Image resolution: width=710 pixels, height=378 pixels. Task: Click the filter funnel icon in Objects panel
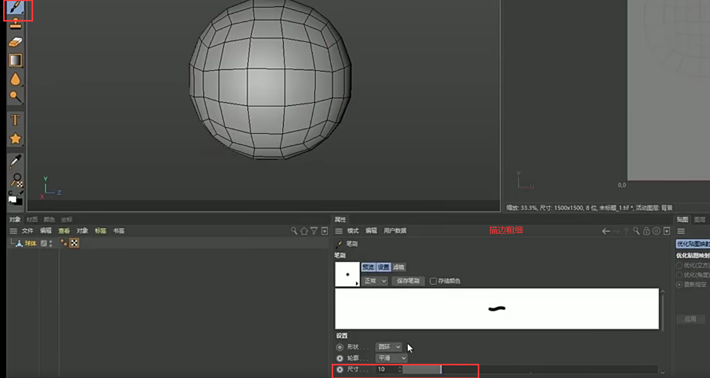[314, 231]
